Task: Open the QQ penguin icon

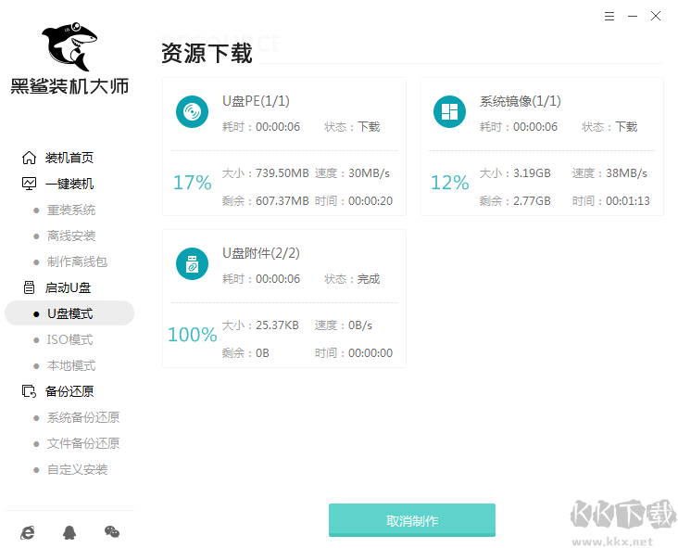Action: [69, 532]
